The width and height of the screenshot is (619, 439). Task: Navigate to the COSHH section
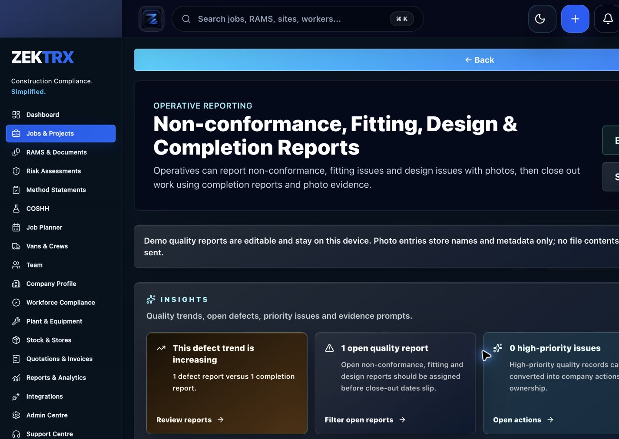point(61,208)
